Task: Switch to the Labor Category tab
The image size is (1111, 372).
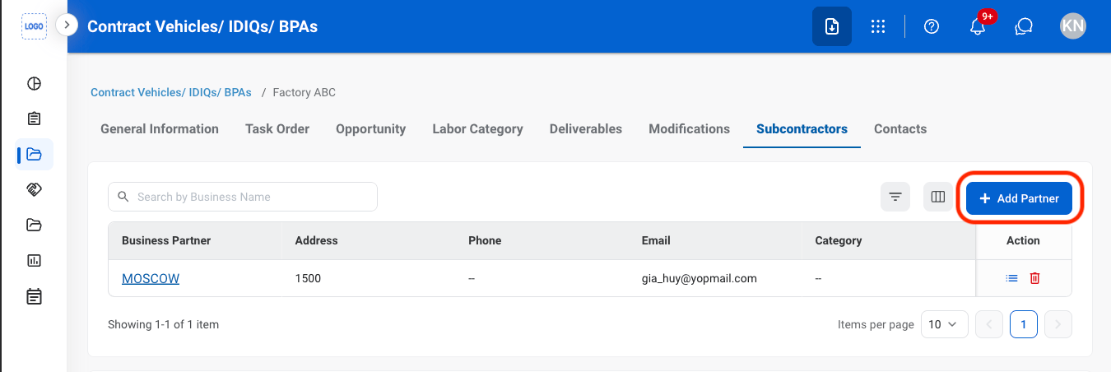Action: point(477,128)
